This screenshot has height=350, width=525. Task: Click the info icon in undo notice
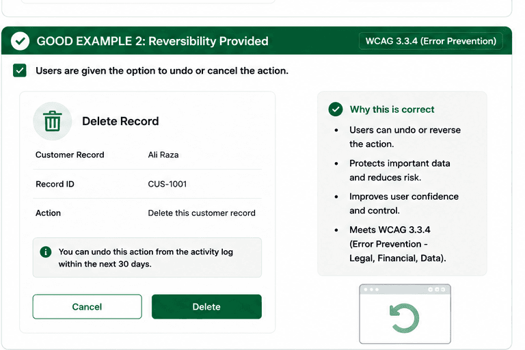point(46,252)
